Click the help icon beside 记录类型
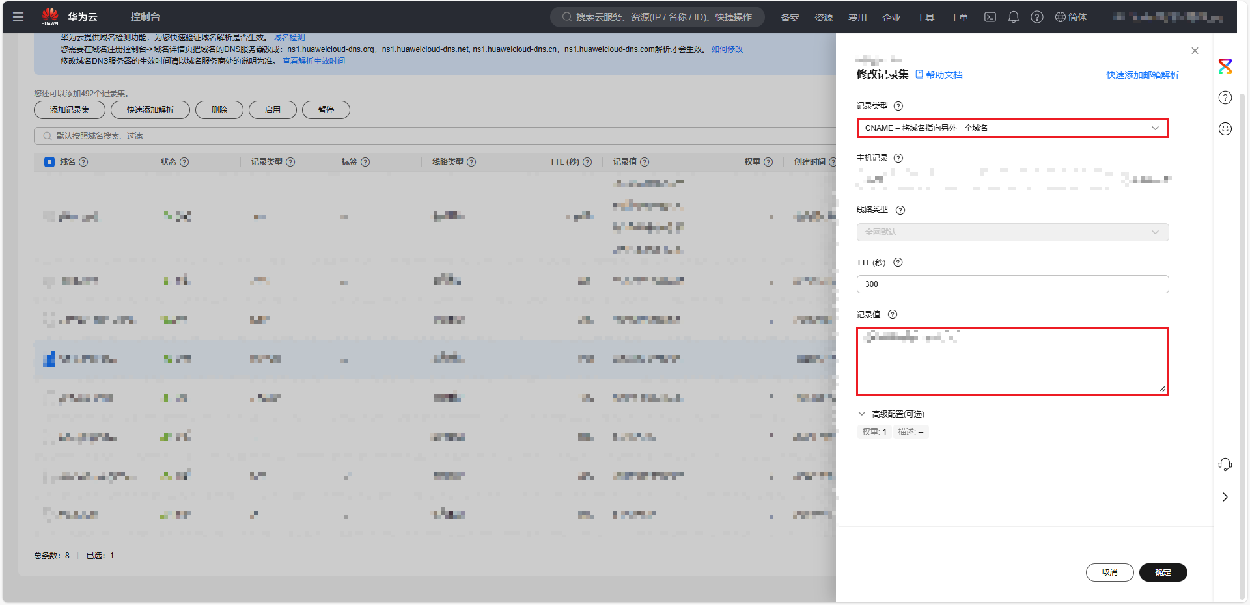Image resolution: width=1250 pixels, height=605 pixels. pyautogui.click(x=899, y=105)
